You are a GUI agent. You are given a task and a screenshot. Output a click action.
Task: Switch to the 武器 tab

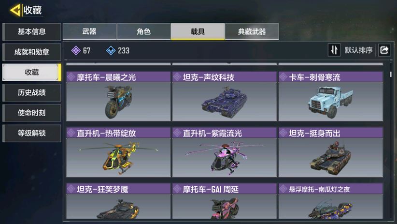[x=89, y=31]
